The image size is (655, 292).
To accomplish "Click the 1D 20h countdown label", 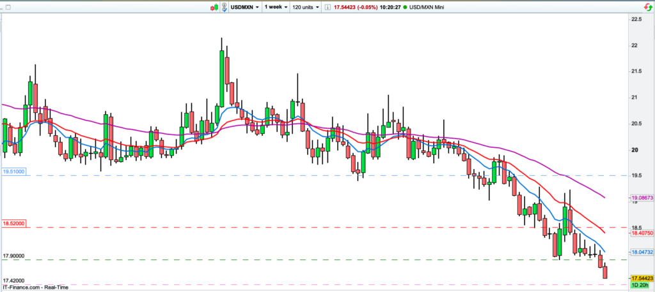I will click(640, 285).
